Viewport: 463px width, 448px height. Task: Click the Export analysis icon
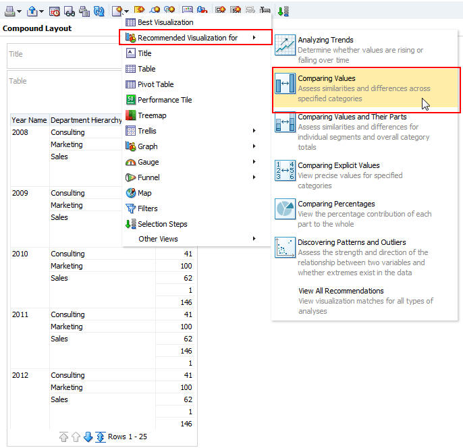pos(32,11)
